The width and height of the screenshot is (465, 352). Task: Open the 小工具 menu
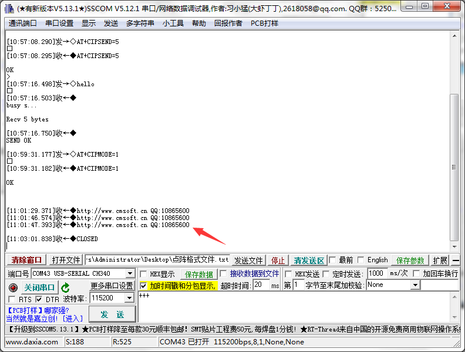pos(173,23)
